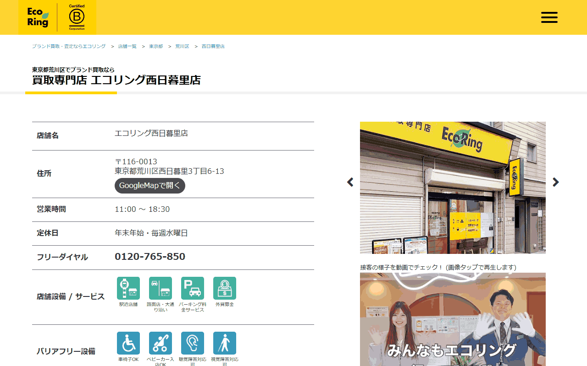Click the 視覚障害対応可 walking cane icon

point(225,343)
